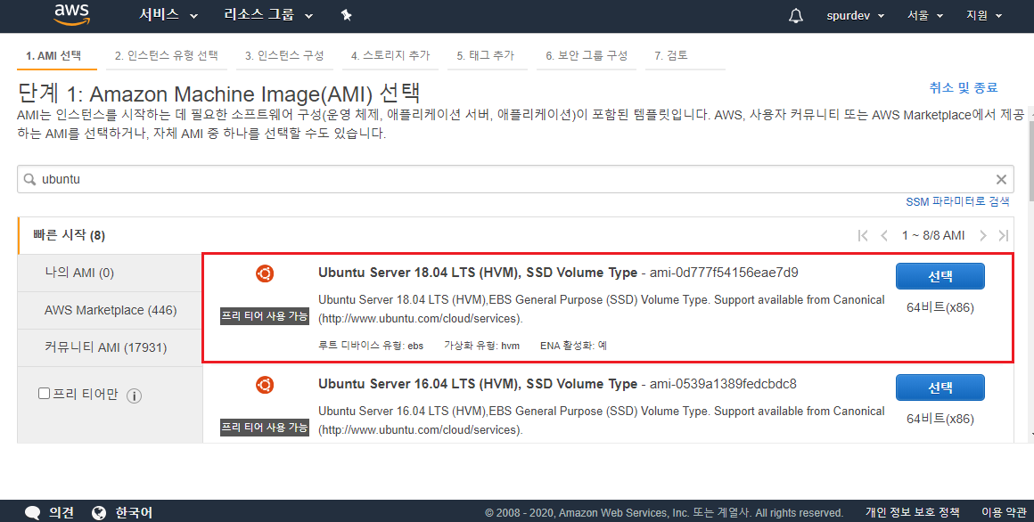Click the globe language icon

(99, 513)
